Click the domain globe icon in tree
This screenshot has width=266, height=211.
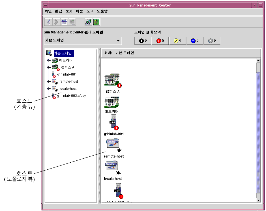[49, 53]
